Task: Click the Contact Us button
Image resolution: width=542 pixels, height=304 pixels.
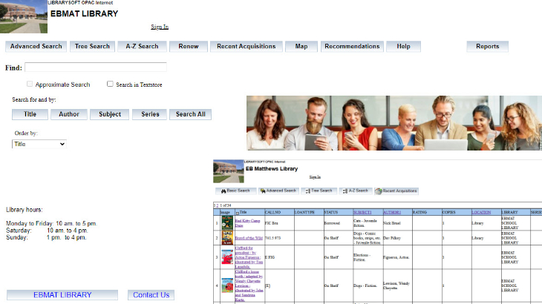Action: (x=151, y=295)
